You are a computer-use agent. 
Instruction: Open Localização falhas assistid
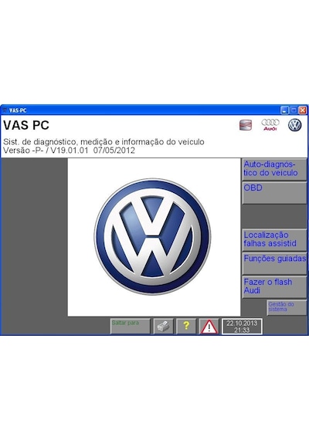coord(274,239)
